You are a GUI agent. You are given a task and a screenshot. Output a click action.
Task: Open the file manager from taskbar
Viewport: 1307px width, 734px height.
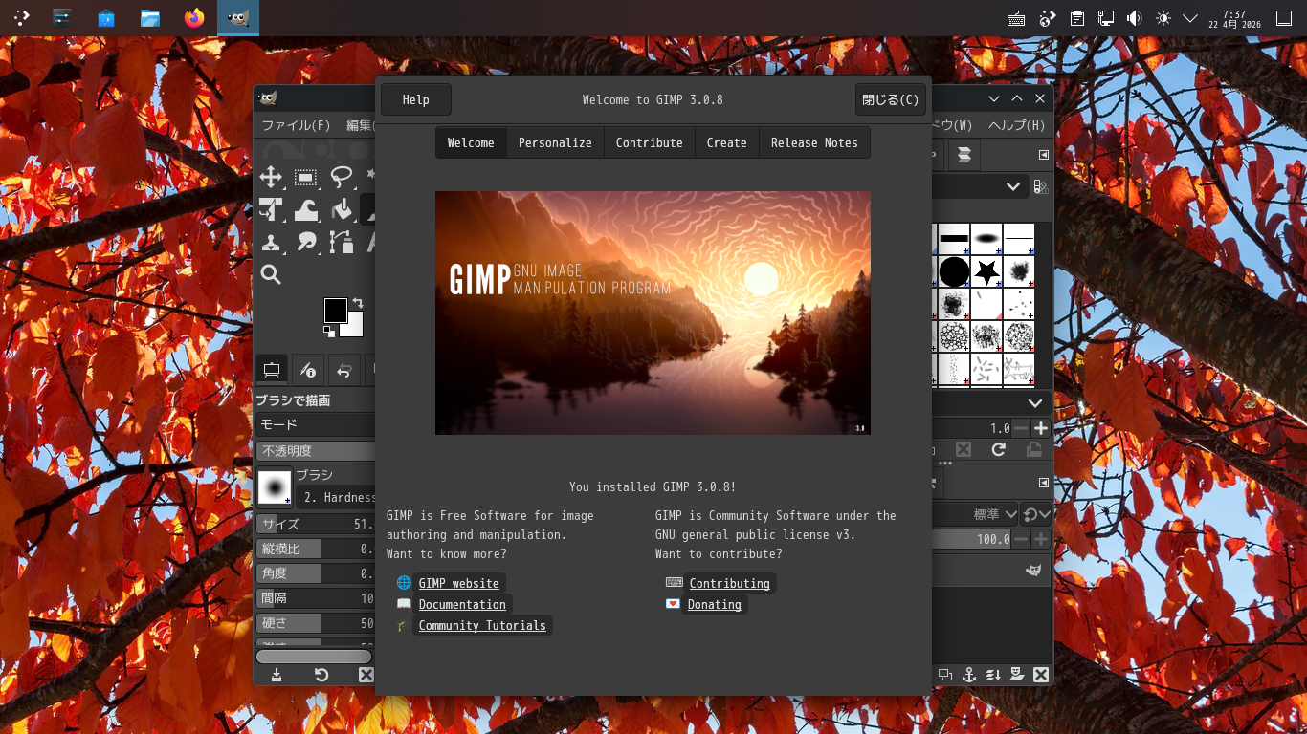pos(150,17)
